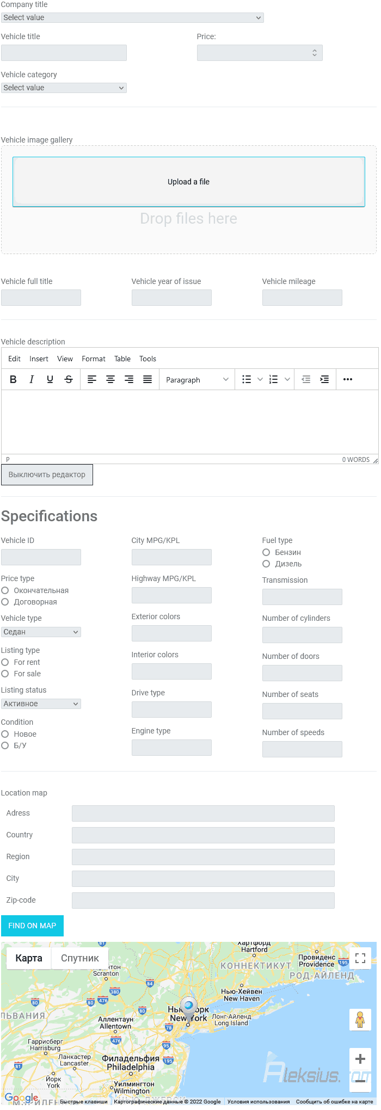Focus the Vehicle full title field
This screenshot has height=1110, width=381.
(41, 298)
